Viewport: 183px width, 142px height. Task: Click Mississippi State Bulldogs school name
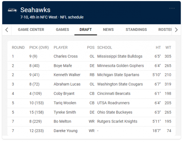pos(120,56)
